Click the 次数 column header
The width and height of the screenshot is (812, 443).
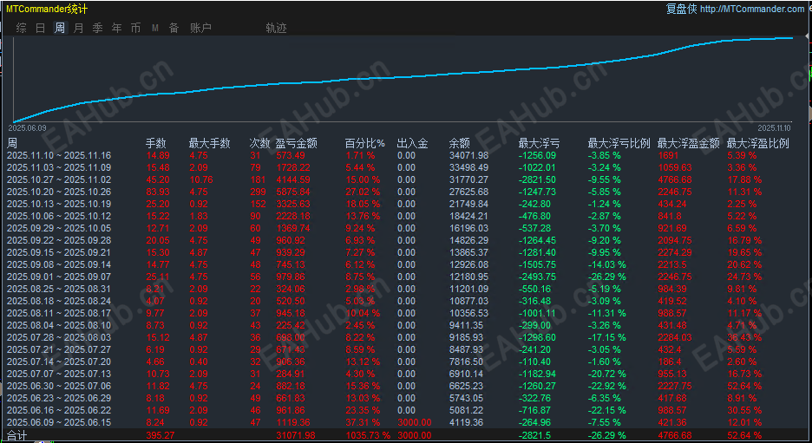click(260, 143)
